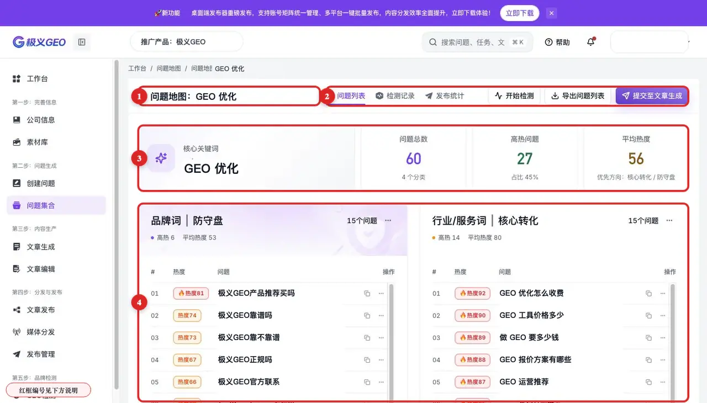Click the left sidebar scrollbar

[116, 225]
